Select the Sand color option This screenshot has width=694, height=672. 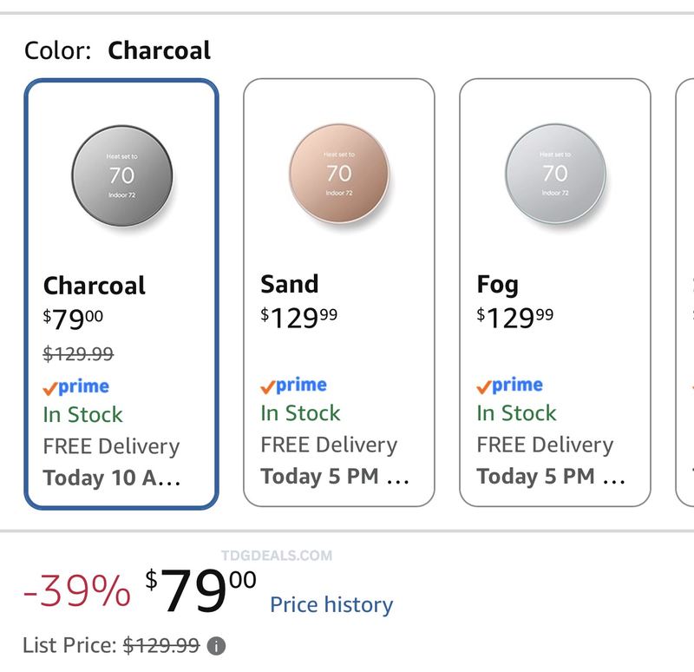[339, 293]
